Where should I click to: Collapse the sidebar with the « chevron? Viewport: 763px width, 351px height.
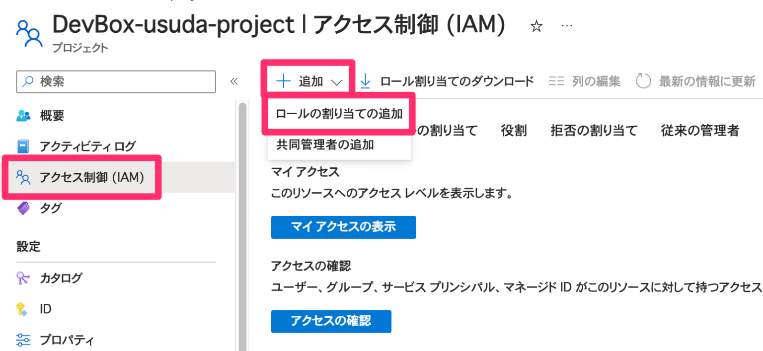[x=233, y=81]
